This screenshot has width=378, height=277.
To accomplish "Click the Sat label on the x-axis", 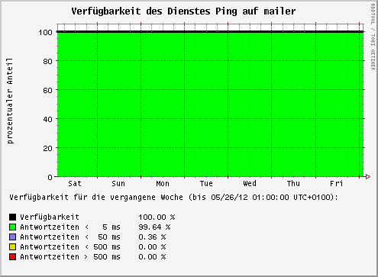I will 75,183.
